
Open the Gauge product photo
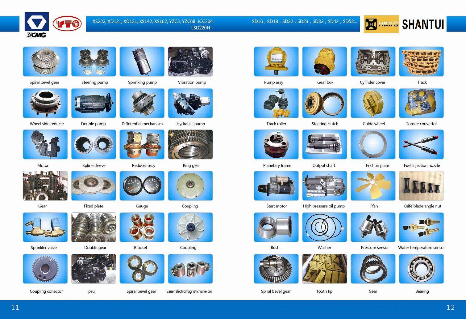point(142,186)
